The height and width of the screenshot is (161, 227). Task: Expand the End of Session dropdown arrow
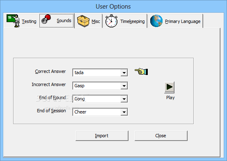pos(124,112)
